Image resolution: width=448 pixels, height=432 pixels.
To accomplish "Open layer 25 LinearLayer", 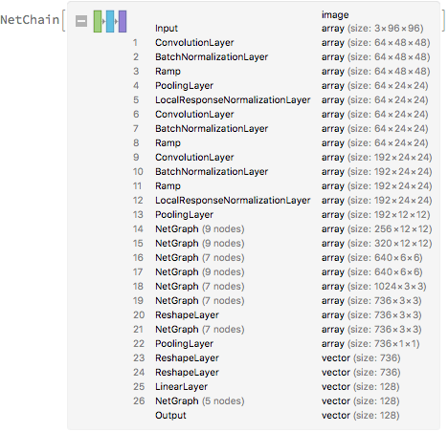I will pos(181,387).
